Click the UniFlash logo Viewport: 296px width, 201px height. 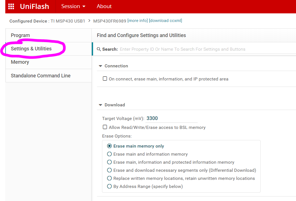[x=34, y=6]
